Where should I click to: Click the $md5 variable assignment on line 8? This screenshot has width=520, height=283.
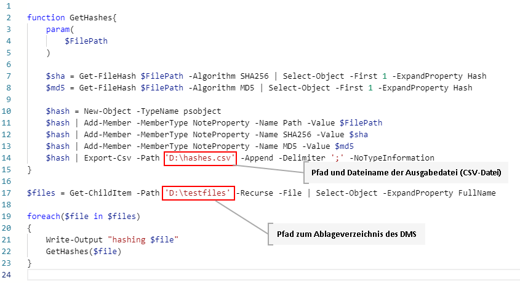pos(55,88)
